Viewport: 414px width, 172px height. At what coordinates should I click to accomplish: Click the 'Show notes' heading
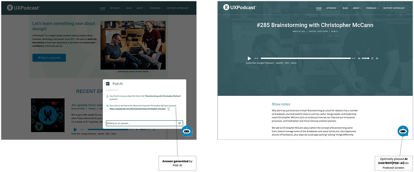[x=281, y=104]
